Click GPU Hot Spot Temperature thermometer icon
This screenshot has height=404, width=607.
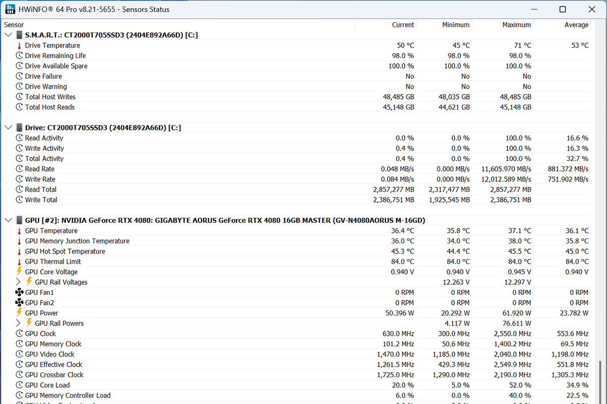20,251
